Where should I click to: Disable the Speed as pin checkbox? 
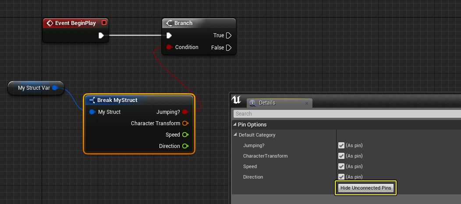(x=341, y=166)
